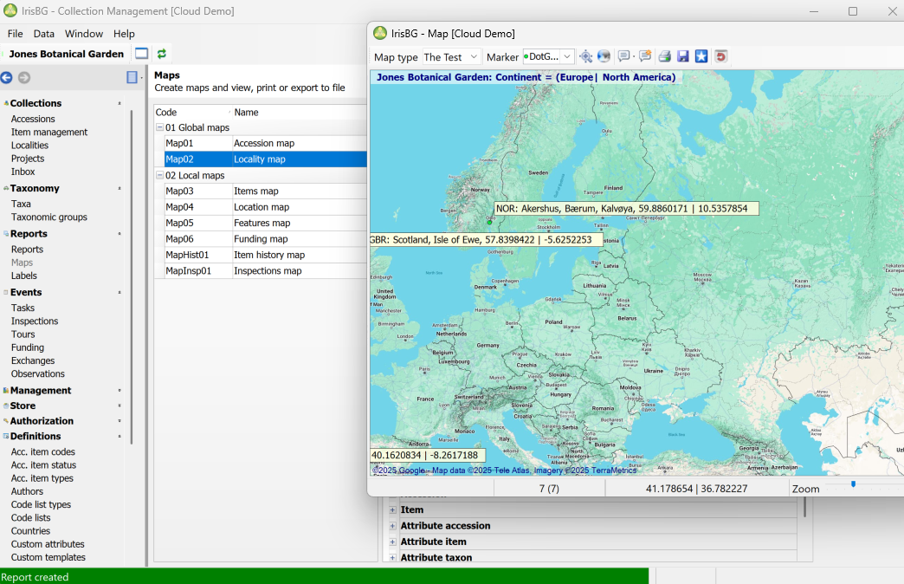Go to Localities in the sidebar
Image resolution: width=904 pixels, height=584 pixels.
pyautogui.click(x=30, y=146)
